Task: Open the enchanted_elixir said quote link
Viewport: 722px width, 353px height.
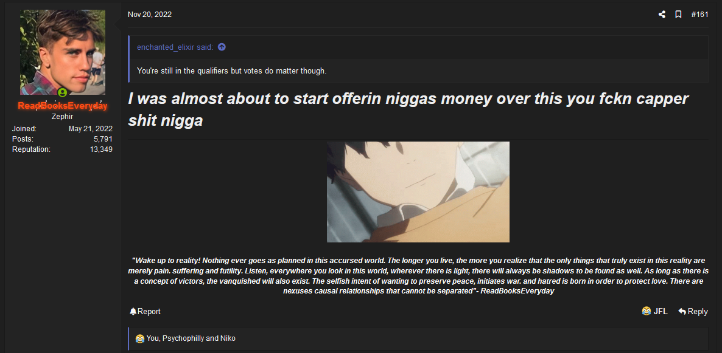Action: tap(175, 47)
